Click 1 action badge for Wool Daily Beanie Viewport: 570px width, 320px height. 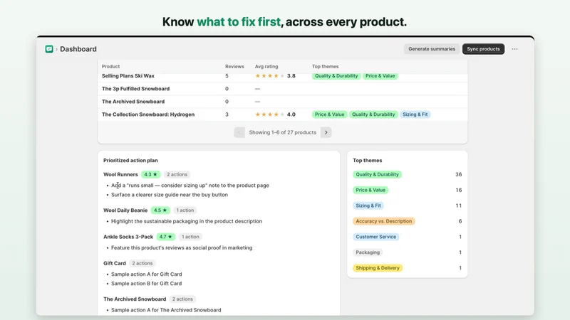[x=185, y=210]
